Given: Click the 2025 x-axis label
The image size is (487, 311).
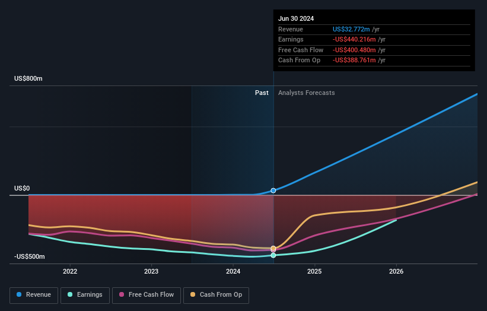Looking at the screenshot, I should point(314,272).
